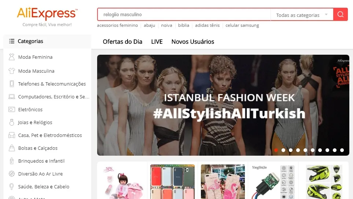This screenshot has height=199, width=353.
Task: Select the last carousel dot indicator
Action: coord(342,150)
